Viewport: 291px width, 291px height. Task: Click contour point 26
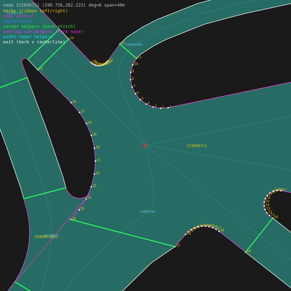[x=71, y=102]
